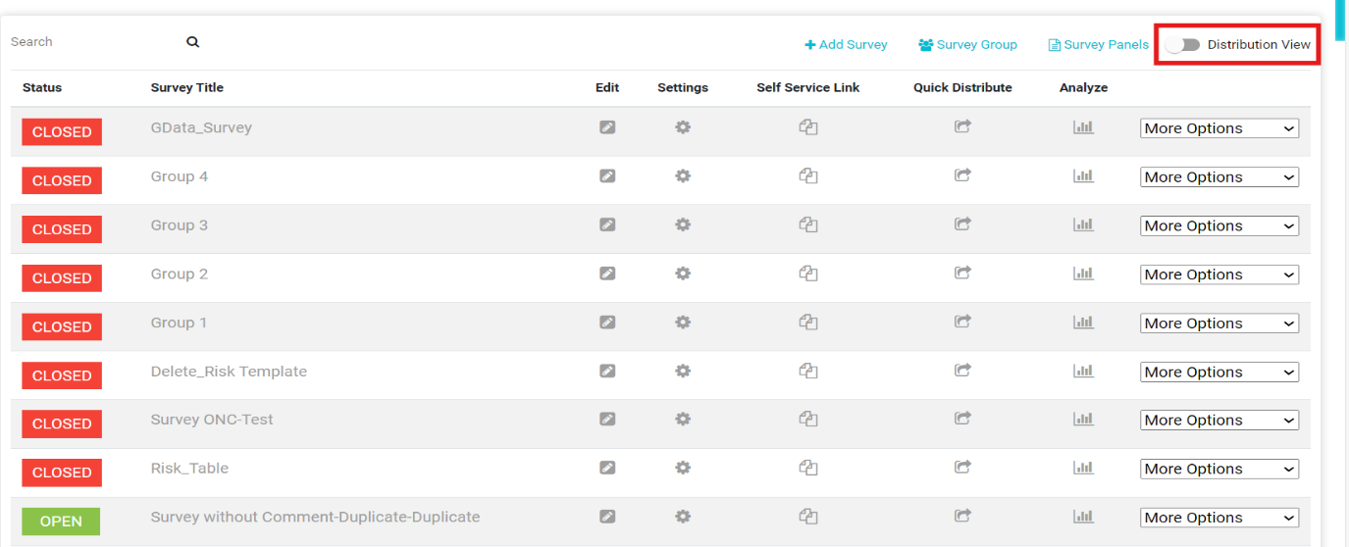1349x547 pixels.
Task: Click the CLOSED badge for GData_Survey
Action: point(62,132)
